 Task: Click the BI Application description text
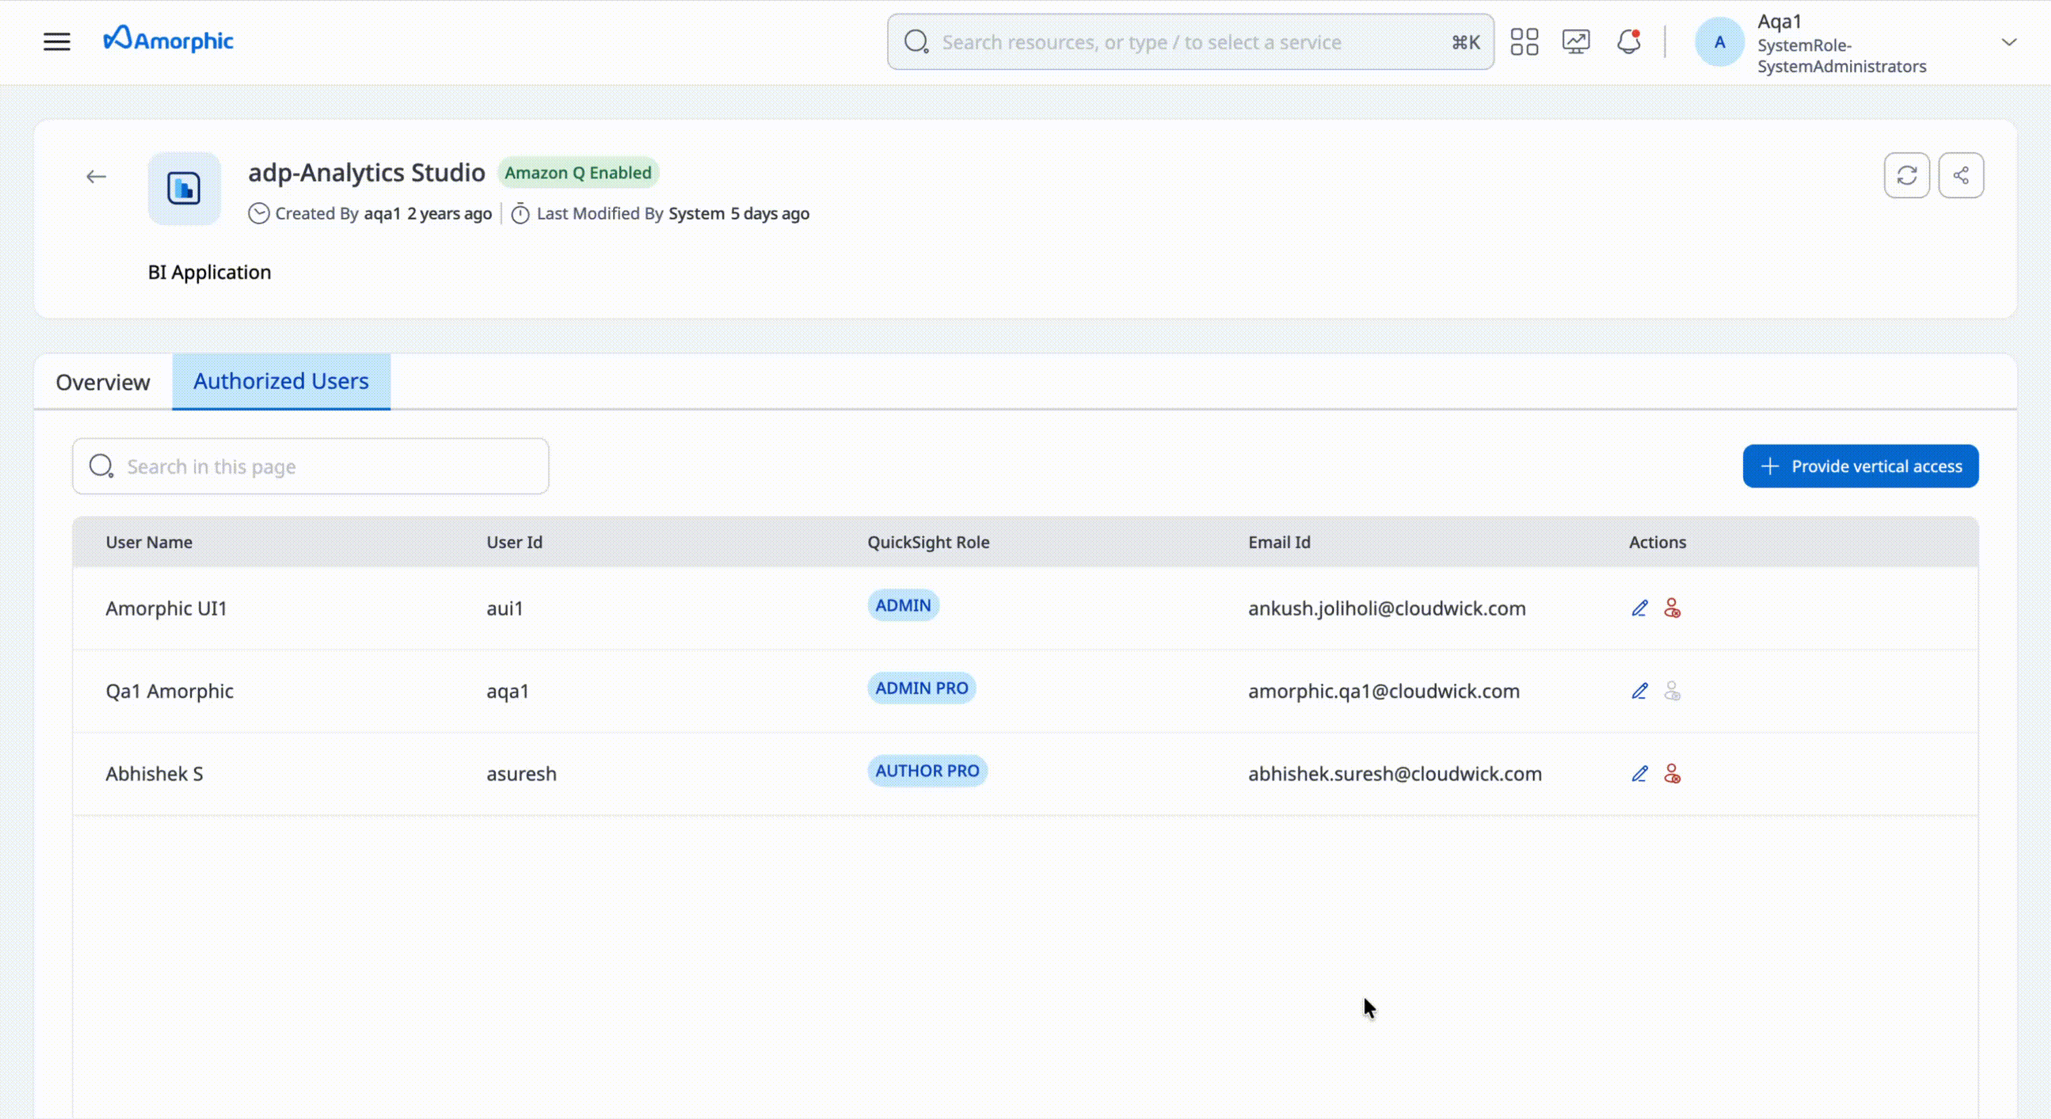[x=210, y=273]
